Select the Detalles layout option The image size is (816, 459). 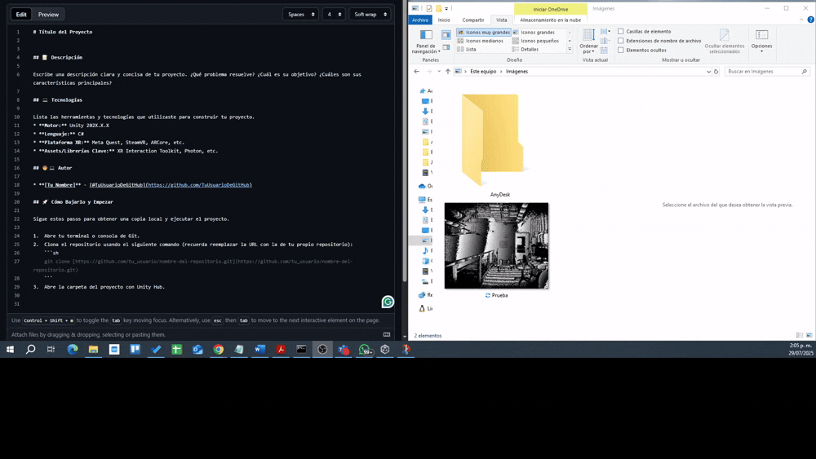click(529, 50)
